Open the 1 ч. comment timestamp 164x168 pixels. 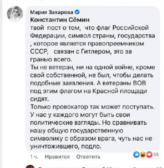pyautogui.click(x=34, y=157)
